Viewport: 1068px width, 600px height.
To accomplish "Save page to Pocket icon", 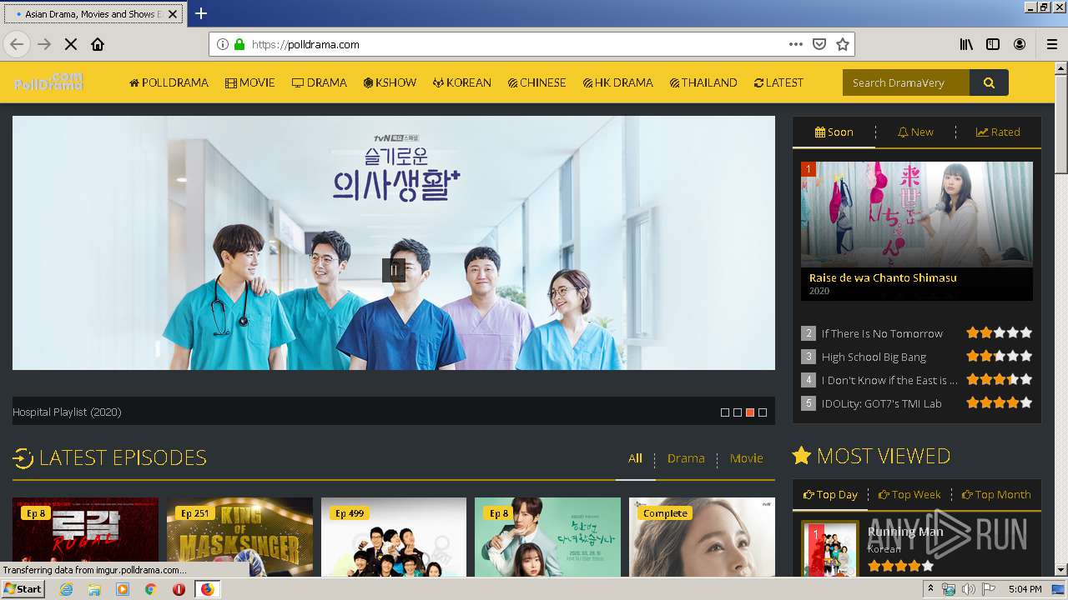I will [x=819, y=44].
